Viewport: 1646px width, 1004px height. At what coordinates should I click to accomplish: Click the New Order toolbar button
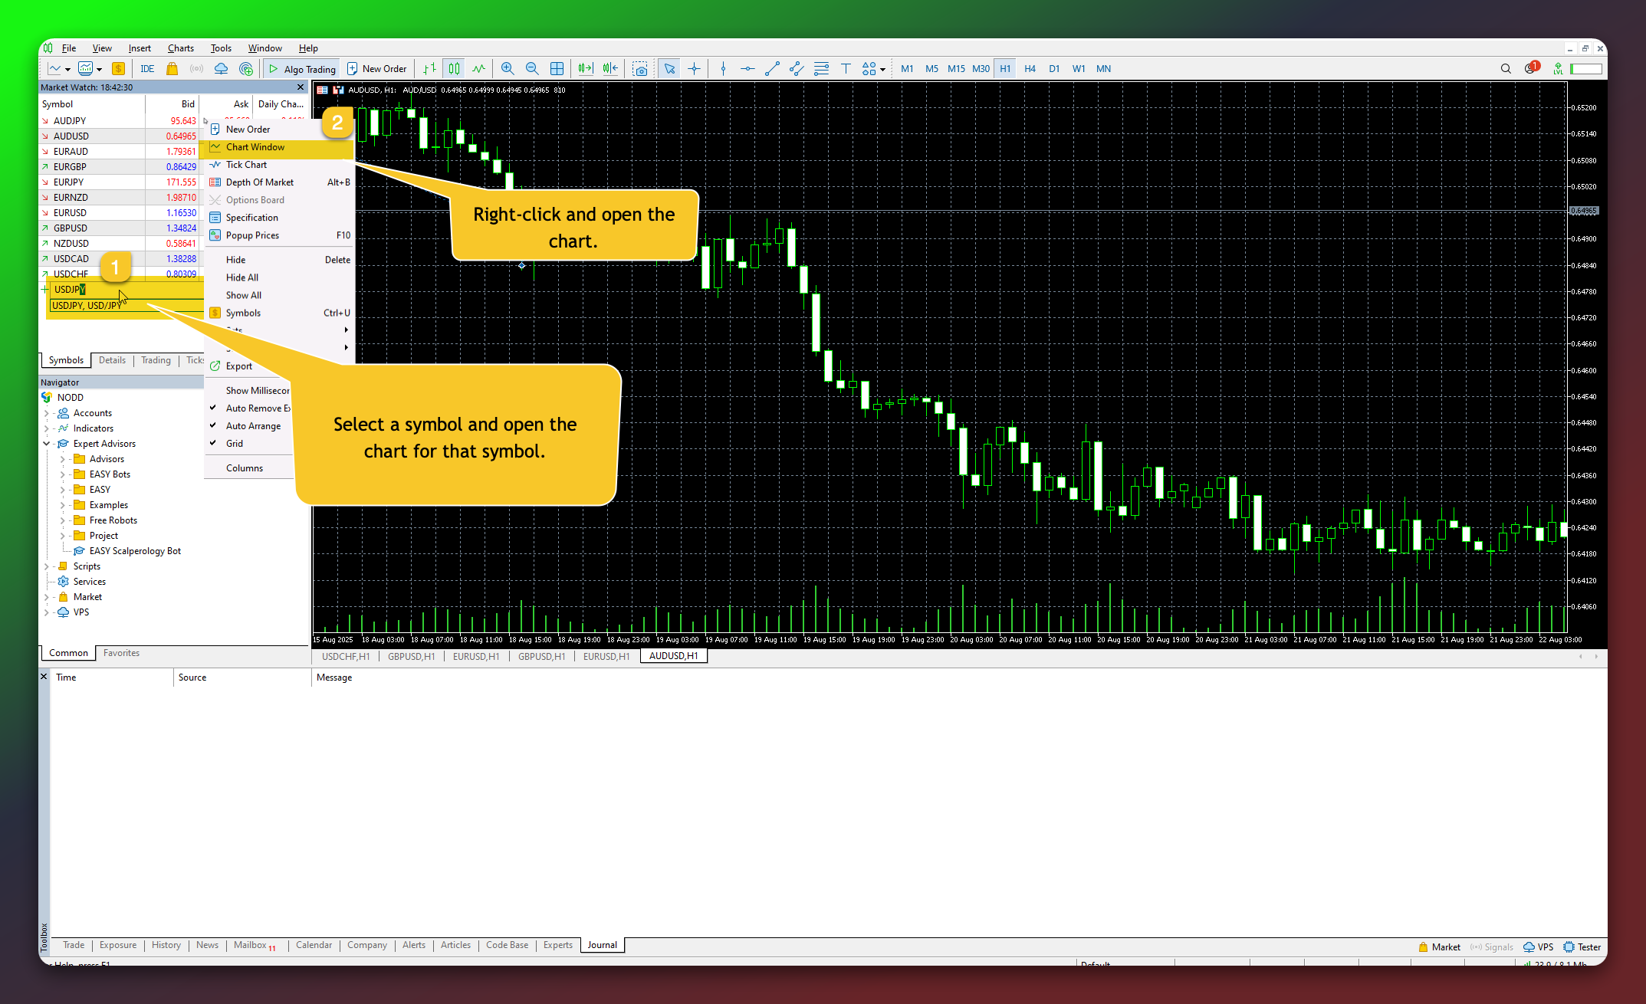click(x=377, y=68)
